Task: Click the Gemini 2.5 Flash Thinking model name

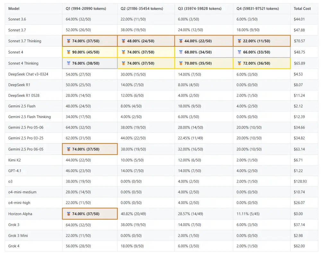Action: pyautogui.click(x=30, y=117)
